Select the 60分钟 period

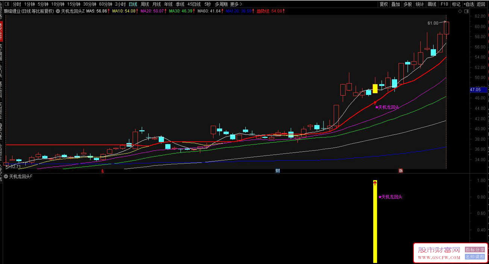[106, 4]
